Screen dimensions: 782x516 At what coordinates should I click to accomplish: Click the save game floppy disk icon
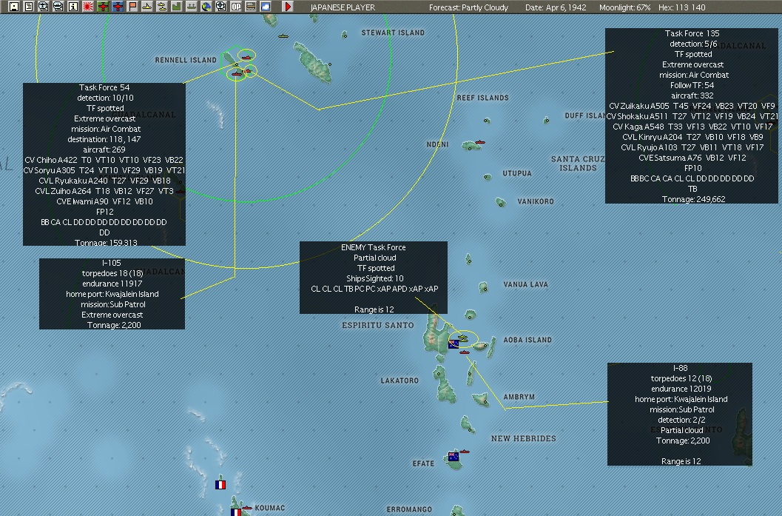tap(14, 7)
